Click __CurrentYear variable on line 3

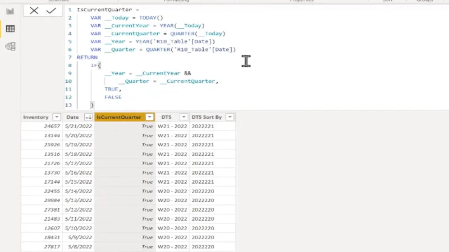click(127, 26)
